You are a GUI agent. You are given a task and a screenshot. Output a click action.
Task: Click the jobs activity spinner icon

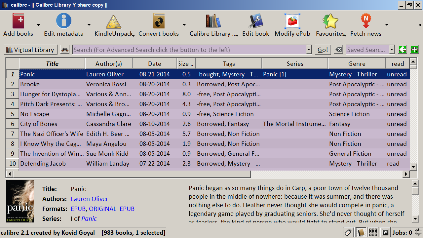[418, 232]
